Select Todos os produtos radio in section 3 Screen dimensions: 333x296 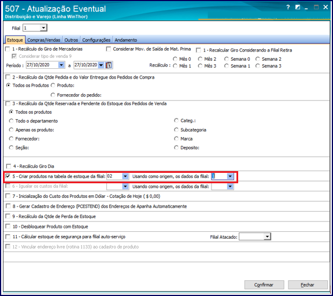tap(11, 112)
